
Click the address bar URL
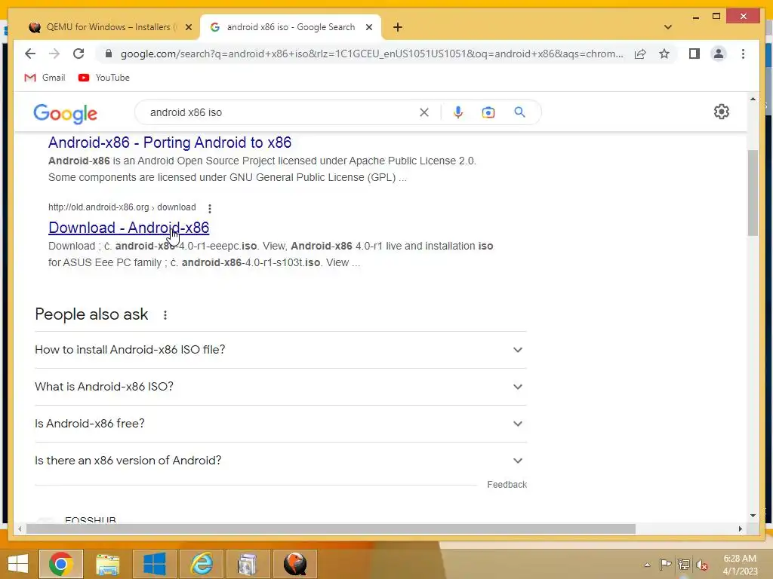tap(371, 54)
